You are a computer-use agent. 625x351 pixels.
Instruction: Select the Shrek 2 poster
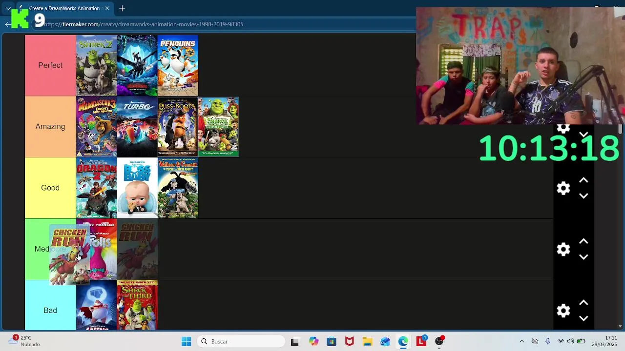[96, 65]
